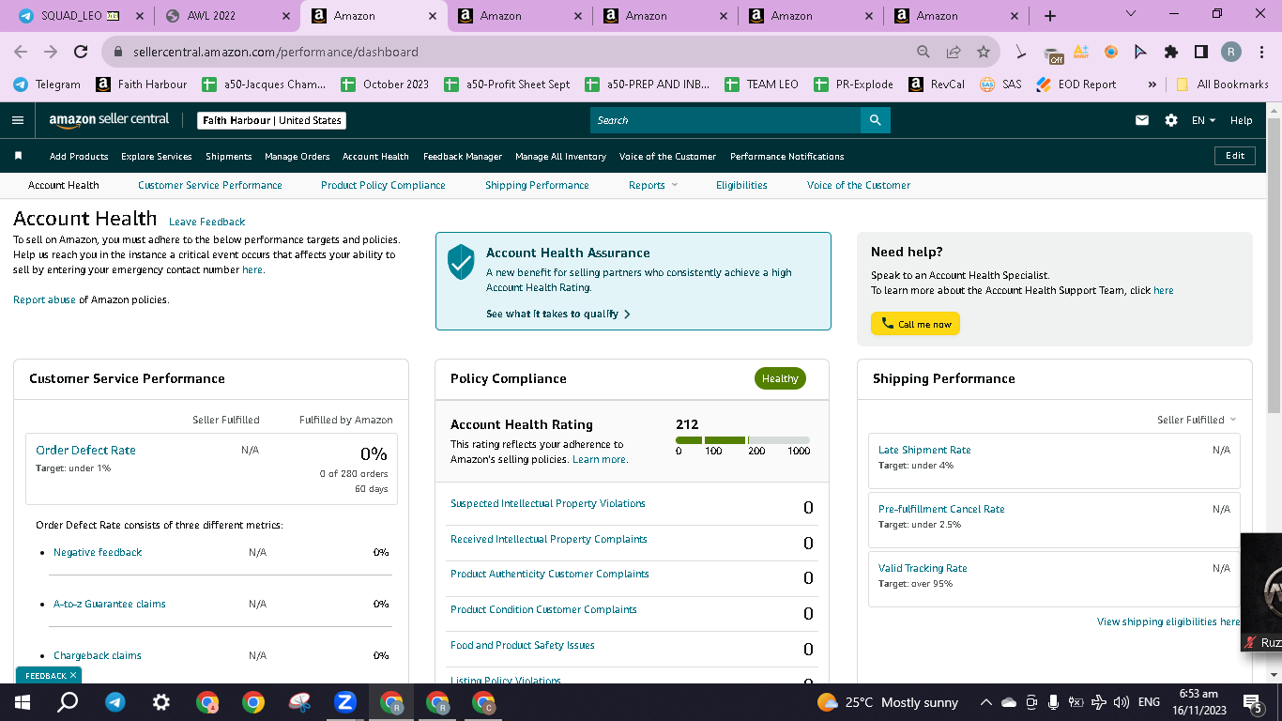This screenshot has height=721, width=1282.
Task: Click the Healthy status badge
Action: (x=780, y=378)
